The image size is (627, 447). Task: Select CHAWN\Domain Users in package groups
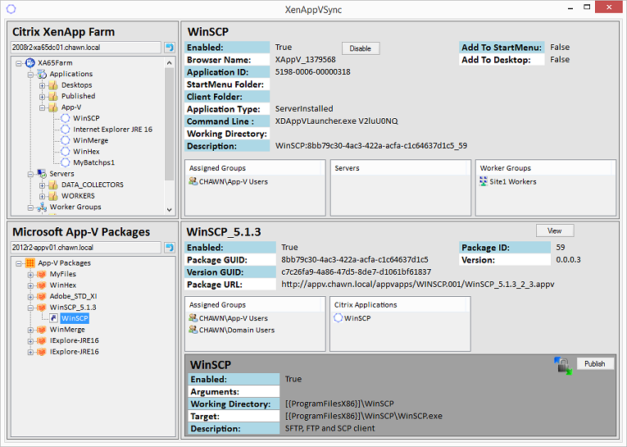pyautogui.click(x=237, y=330)
